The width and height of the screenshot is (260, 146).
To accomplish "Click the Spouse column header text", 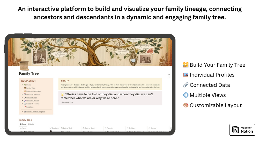I will [x=153, y=128].
